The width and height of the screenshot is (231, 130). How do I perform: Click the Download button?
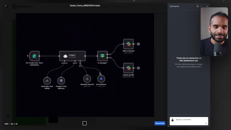tap(160, 123)
